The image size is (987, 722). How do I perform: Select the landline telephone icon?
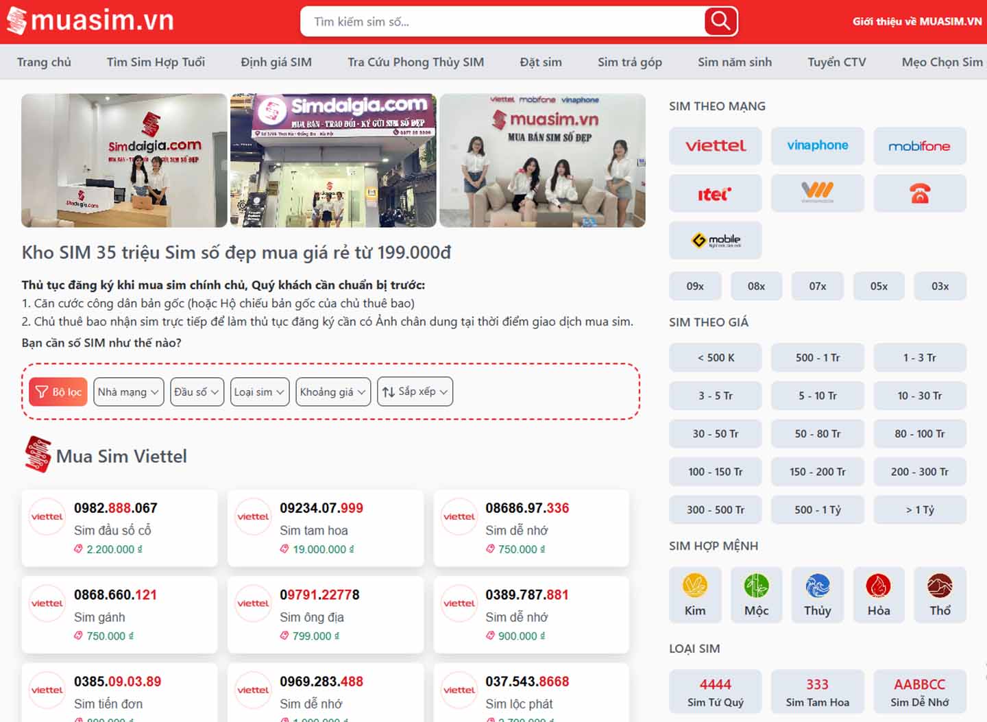919,193
